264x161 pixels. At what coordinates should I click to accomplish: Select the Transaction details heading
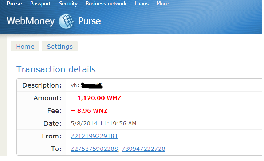(x=56, y=69)
